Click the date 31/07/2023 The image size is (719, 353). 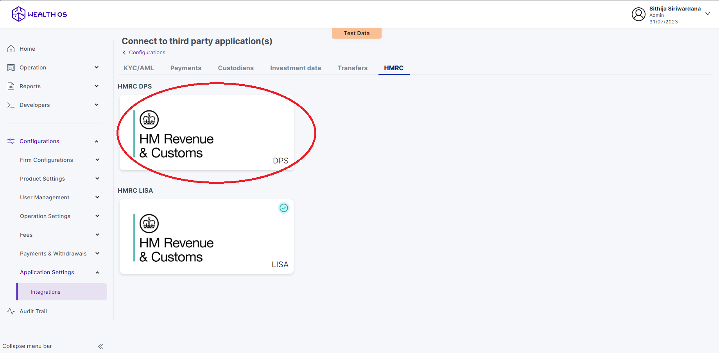663,22
